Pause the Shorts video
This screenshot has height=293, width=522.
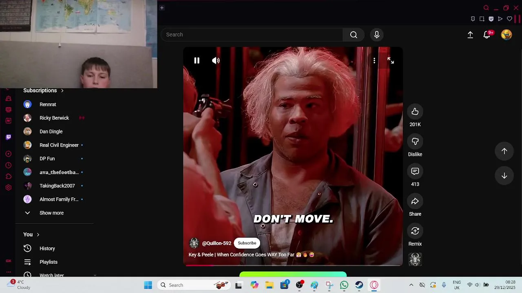[x=197, y=61]
